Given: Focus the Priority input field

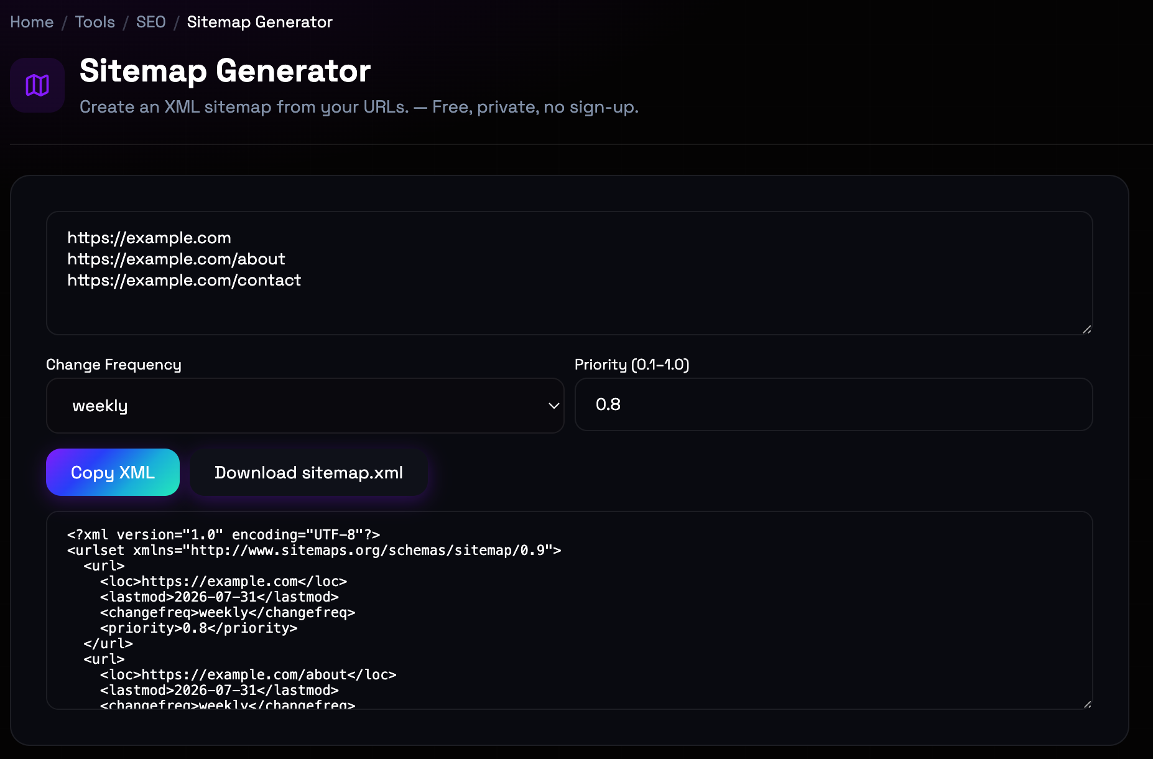Looking at the screenshot, I should [833, 404].
